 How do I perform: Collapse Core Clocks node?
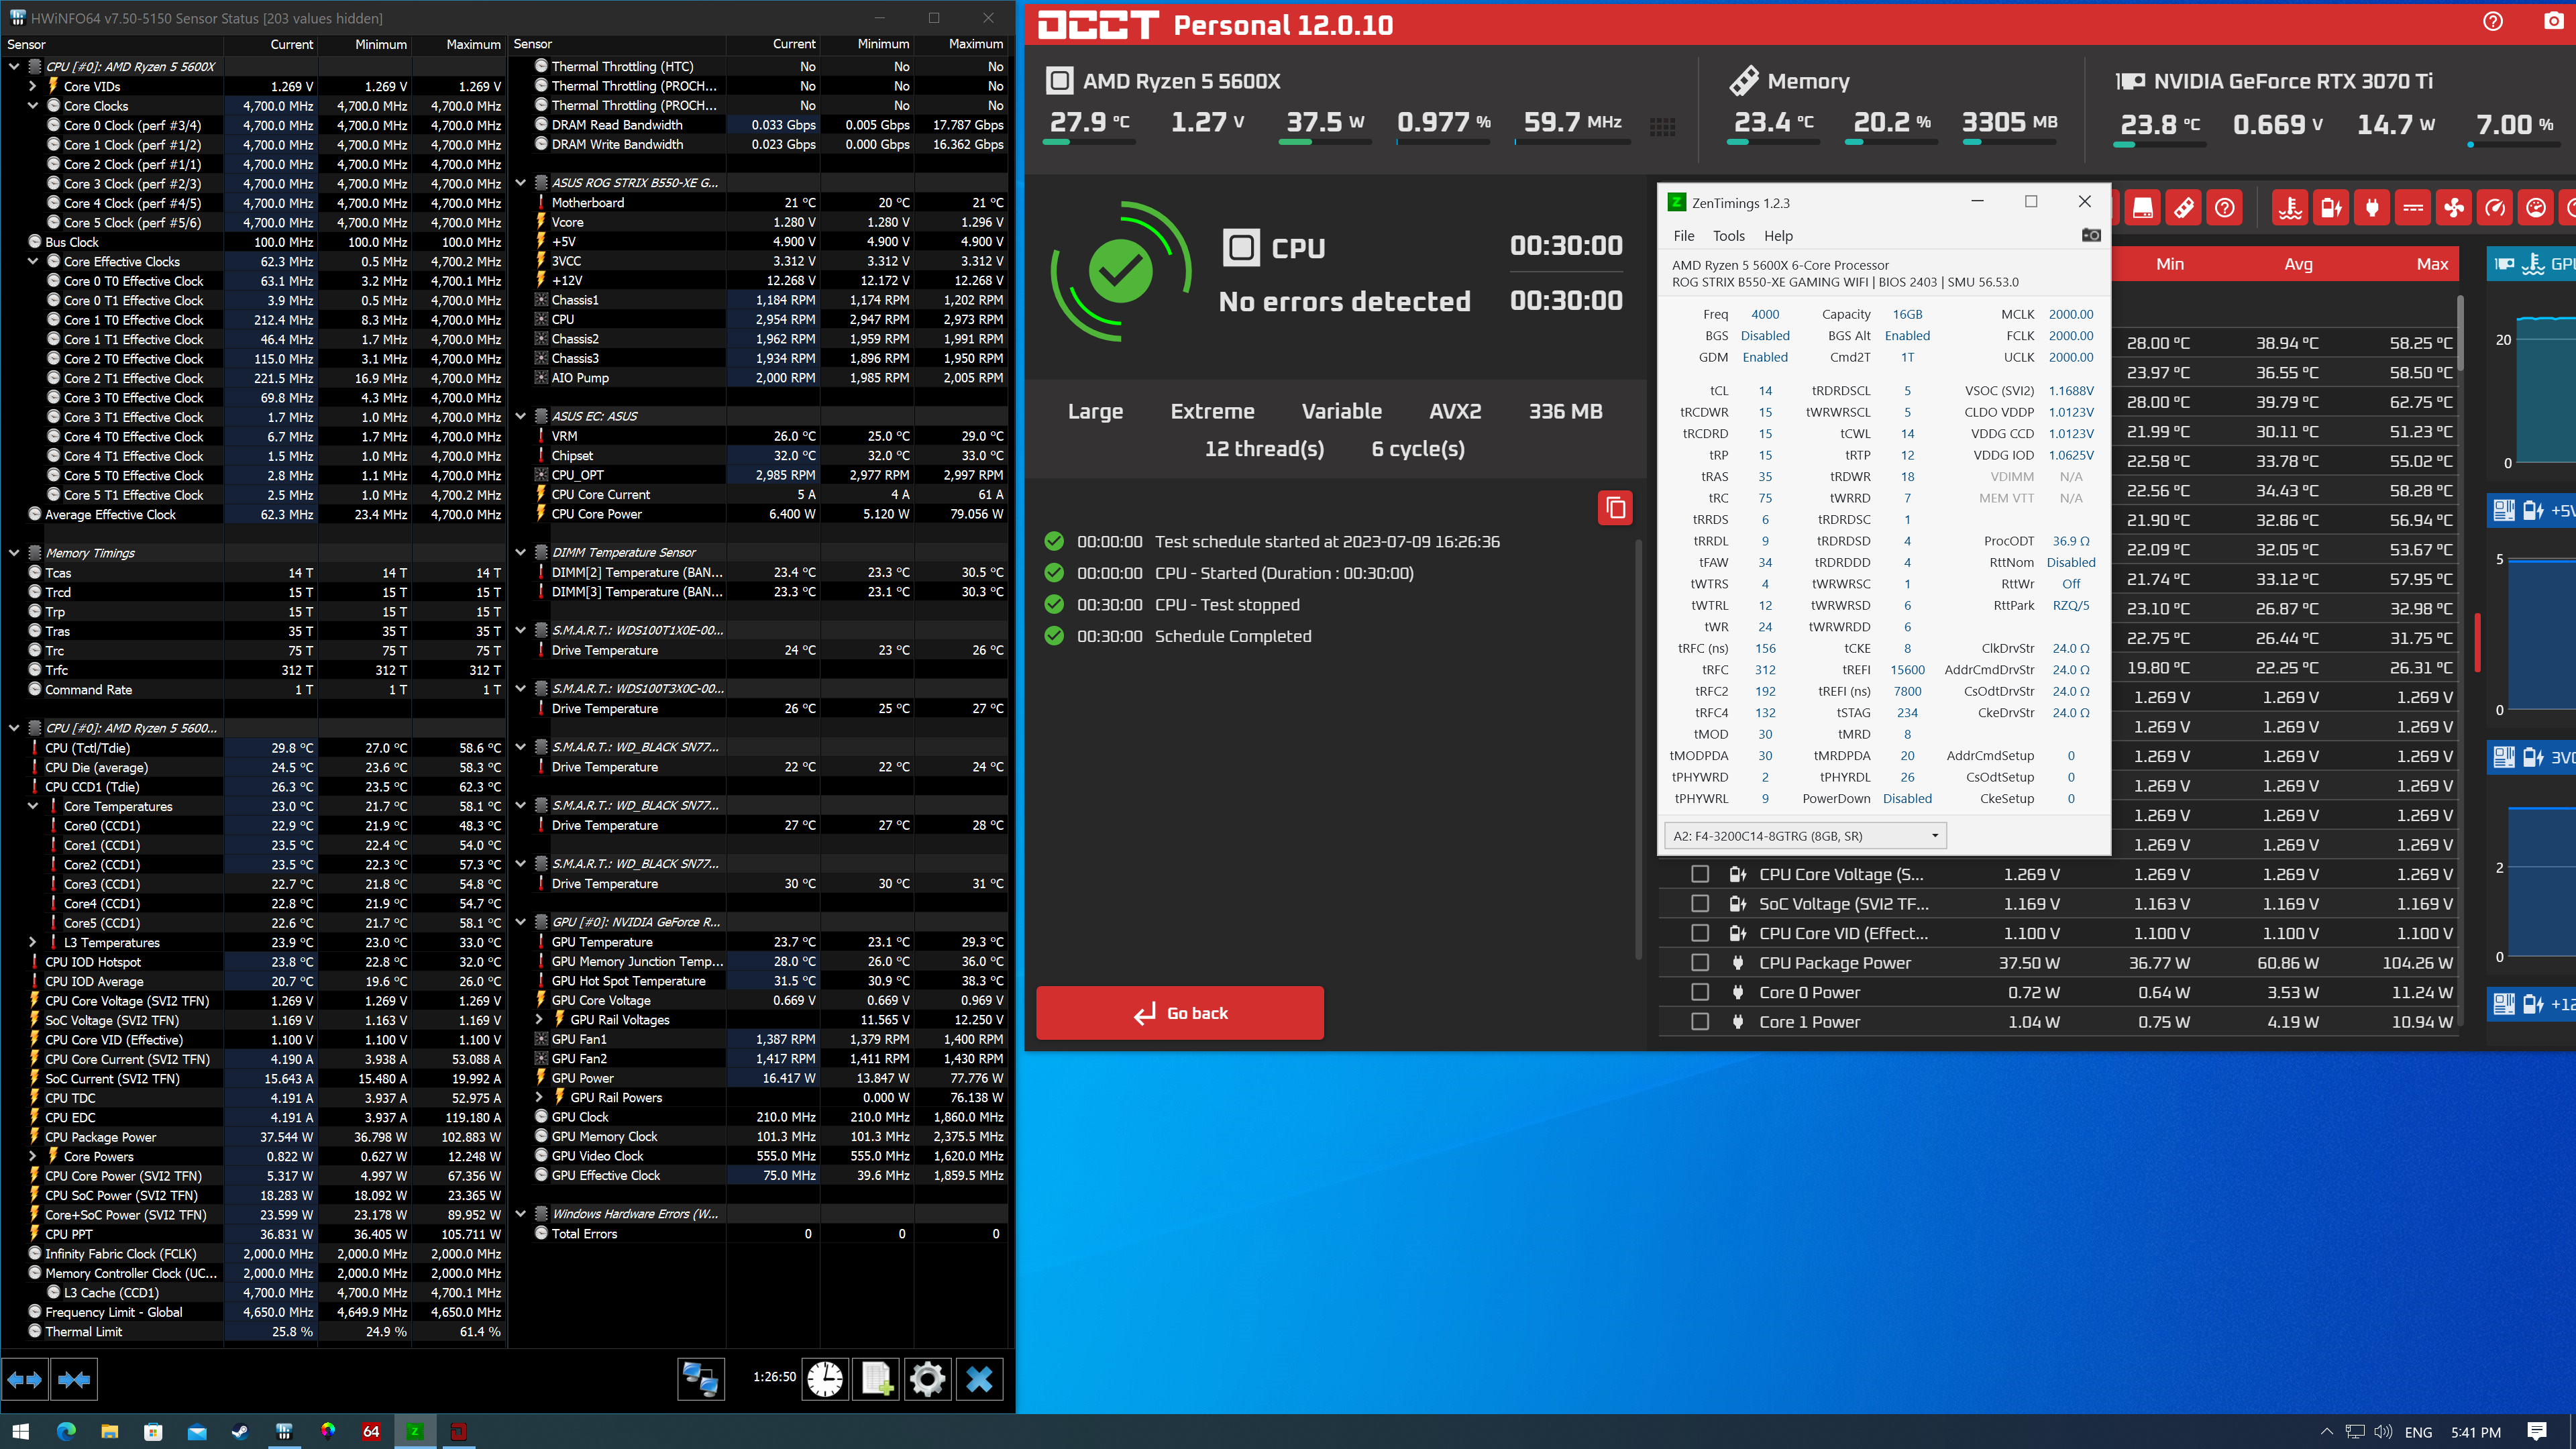[x=33, y=106]
